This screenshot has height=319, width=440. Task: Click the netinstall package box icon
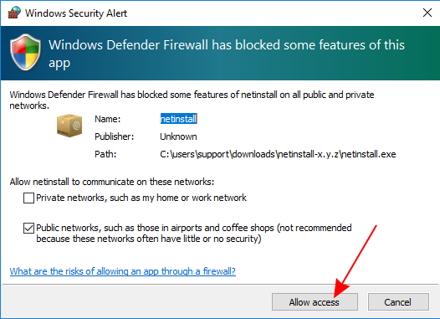pos(69,126)
